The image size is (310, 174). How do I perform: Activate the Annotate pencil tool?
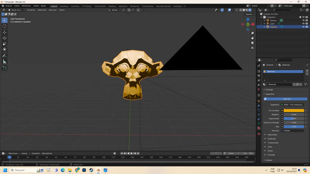[4, 56]
